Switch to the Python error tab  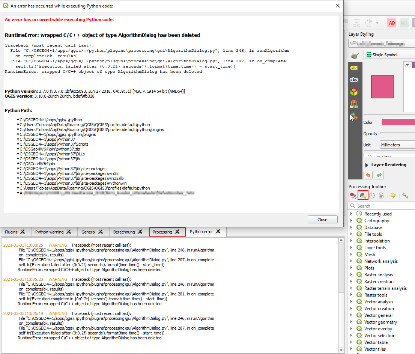pos(201,232)
